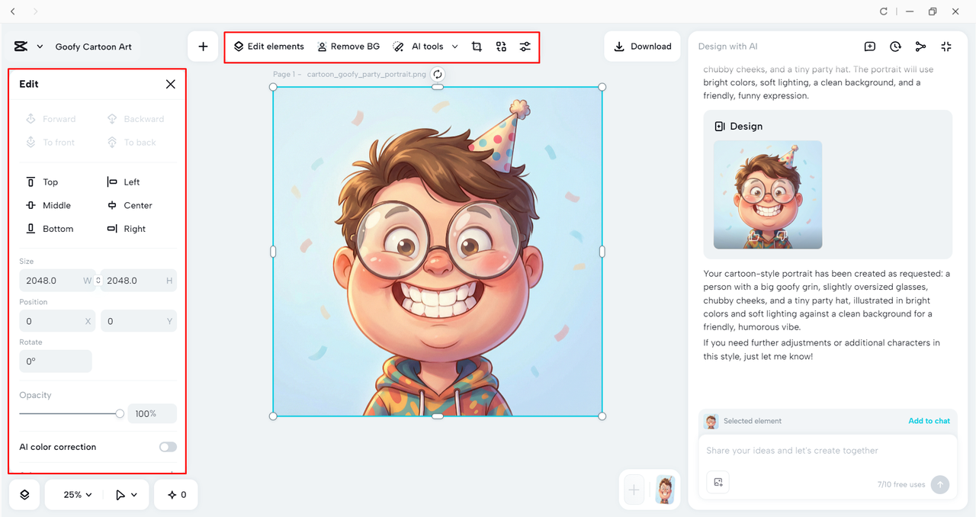Open the 25% zoom dropdown
This screenshot has width=976, height=517.
tap(78, 494)
